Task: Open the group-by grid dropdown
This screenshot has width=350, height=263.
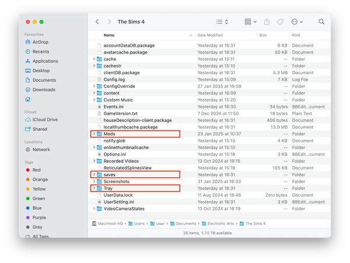Action: pyautogui.click(x=251, y=22)
